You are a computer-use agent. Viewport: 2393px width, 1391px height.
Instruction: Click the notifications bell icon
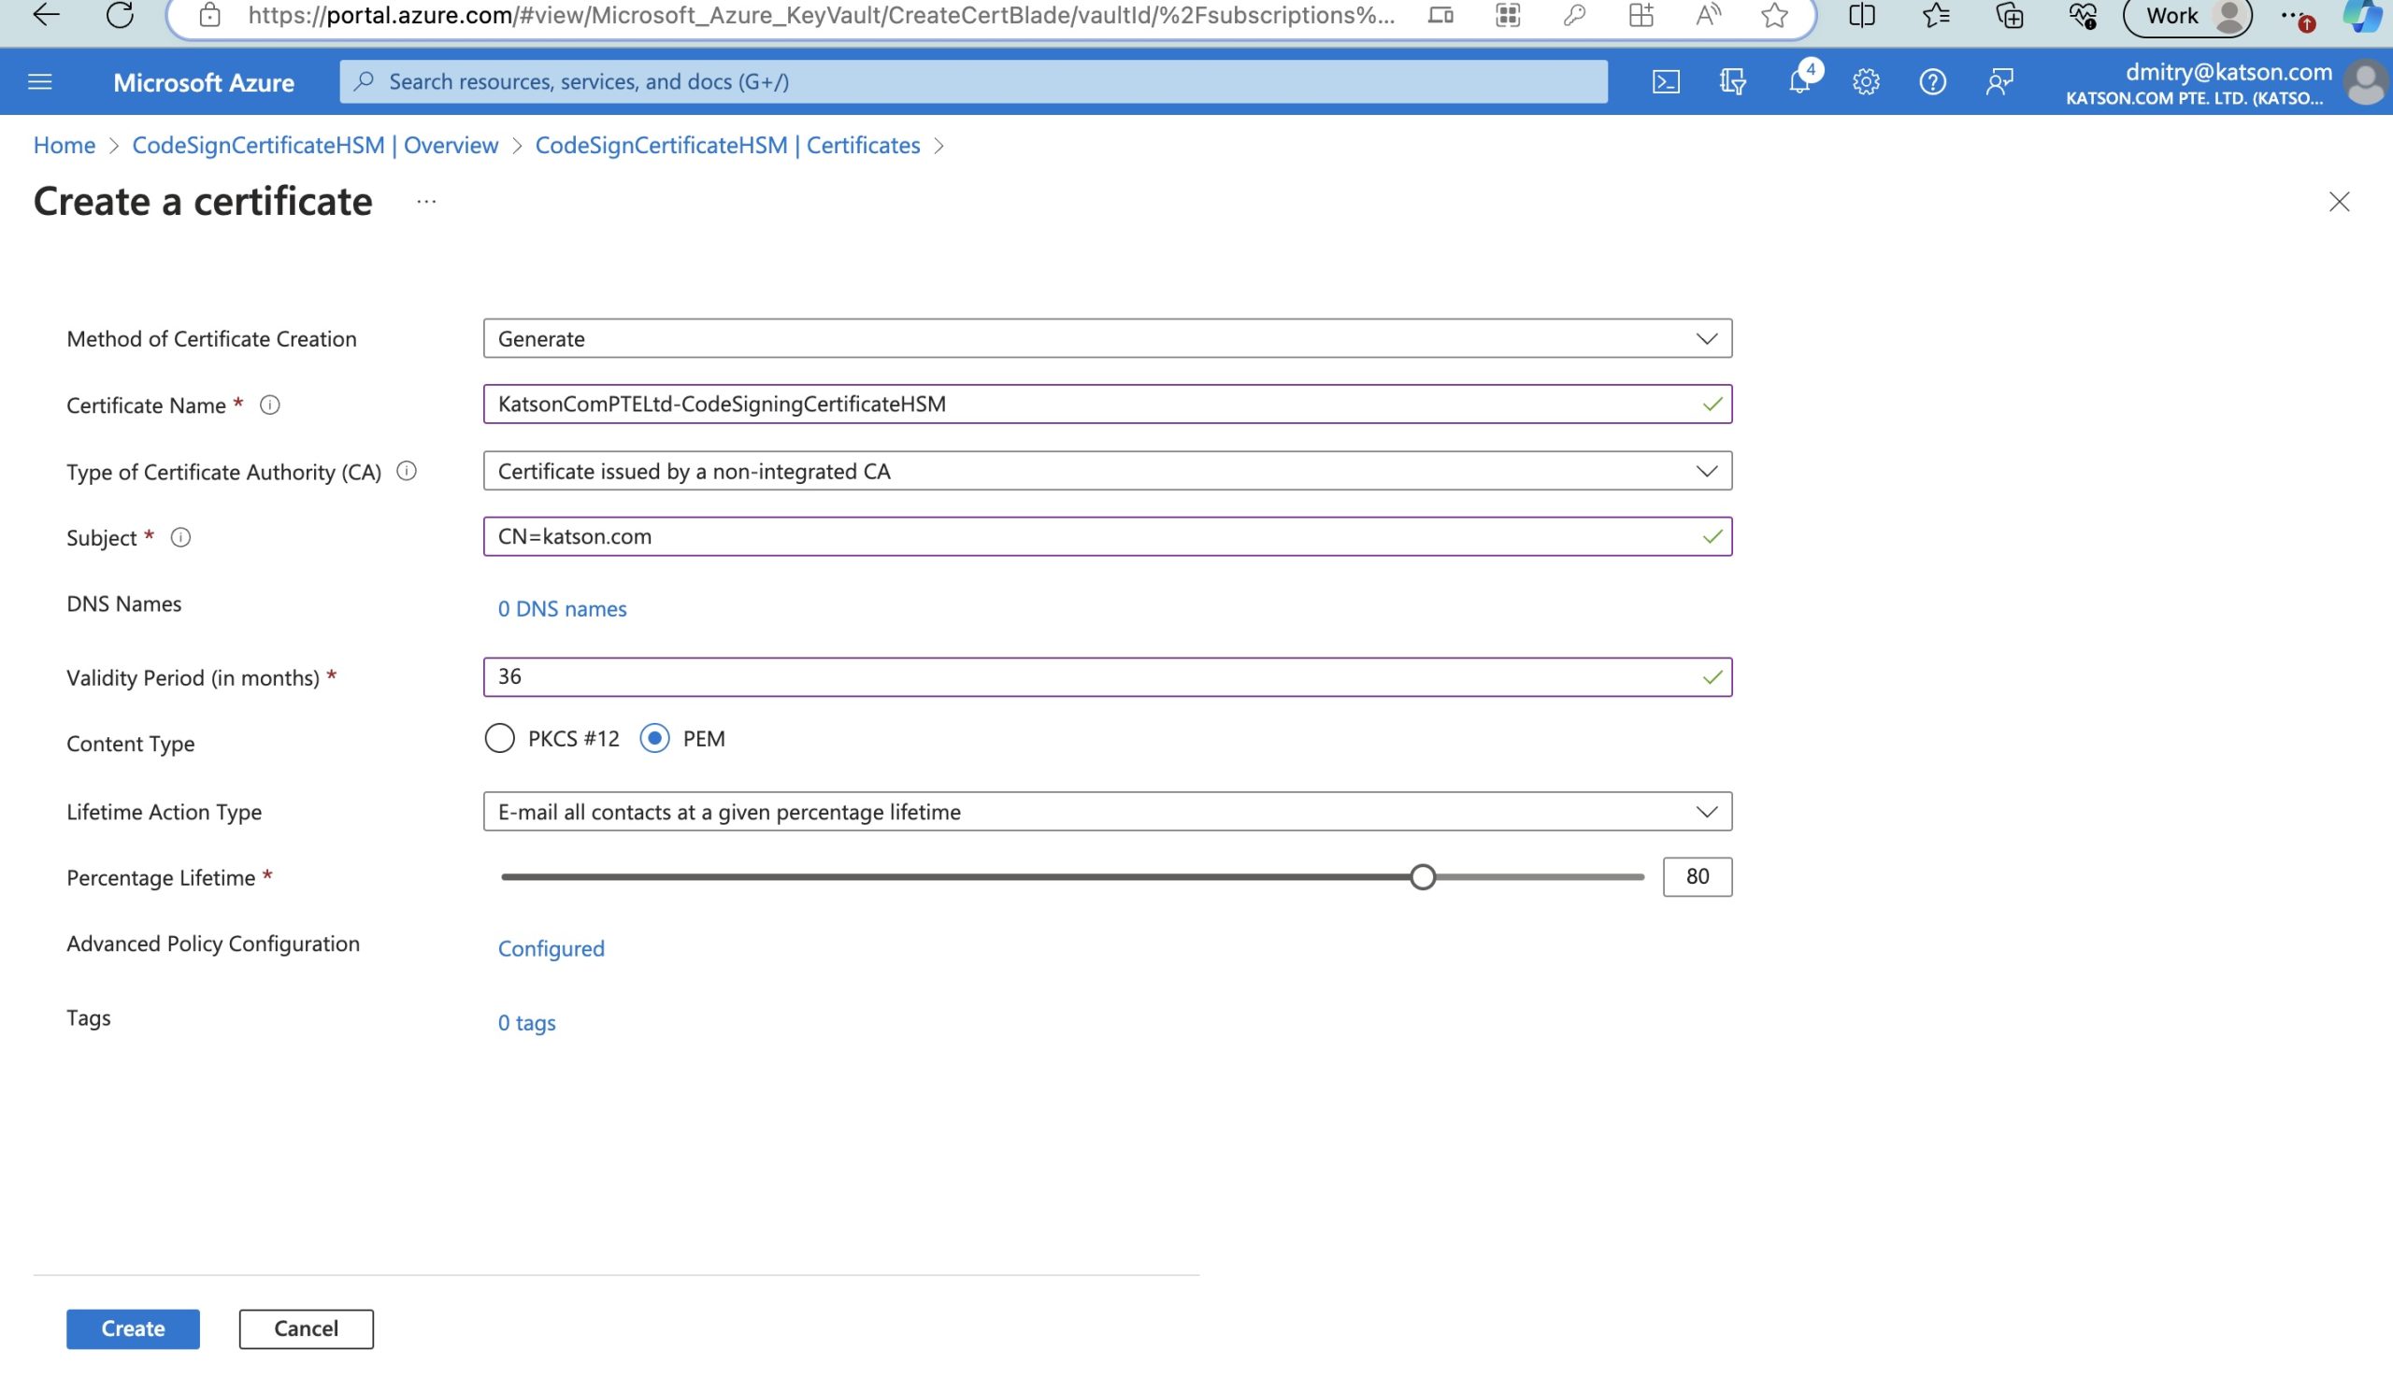(1798, 82)
